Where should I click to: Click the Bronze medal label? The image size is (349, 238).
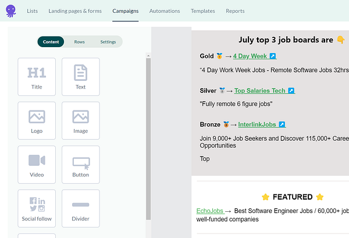point(214,125)
